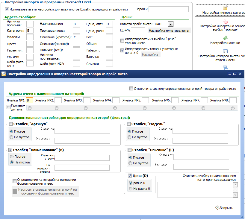The height and width of the screenshot is (220, 245).
Task: Click the 'Наличие' cell import hand icon
Action: pyautogui.click(x=225, y=21)
